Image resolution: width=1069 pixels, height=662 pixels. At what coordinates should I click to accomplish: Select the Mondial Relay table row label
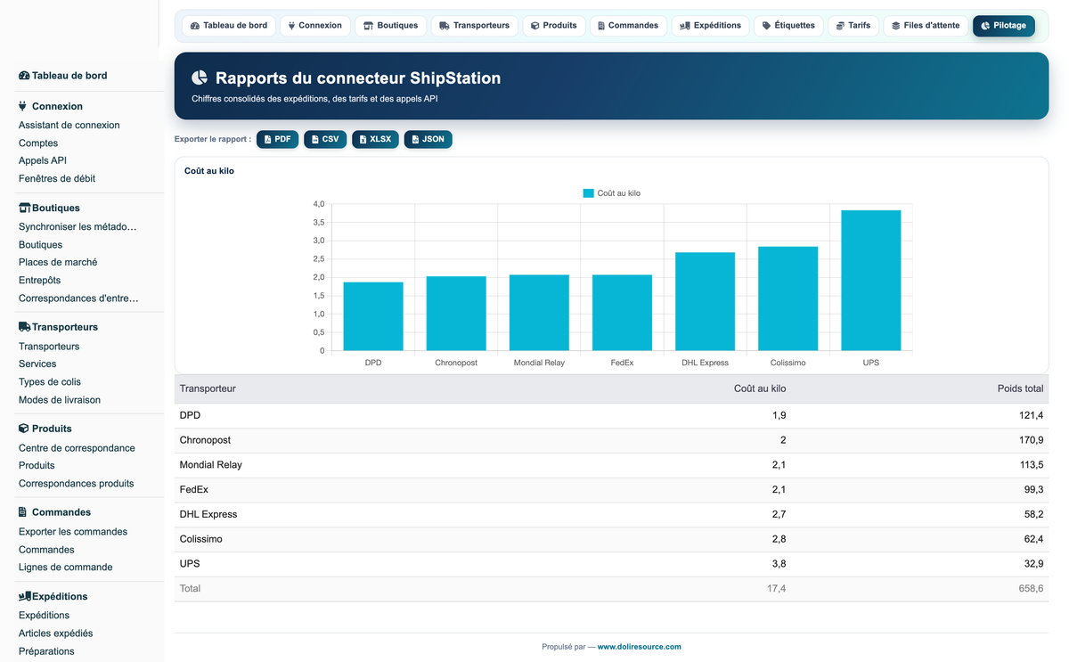pos(211,465)
